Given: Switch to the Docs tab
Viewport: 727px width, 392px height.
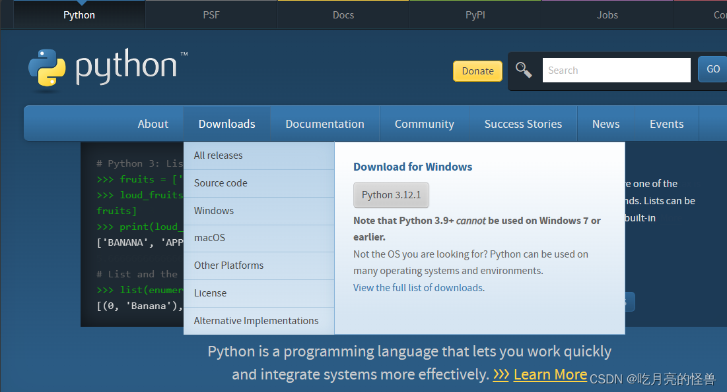Looking at the screenshot, I should [x=343, y=14].
